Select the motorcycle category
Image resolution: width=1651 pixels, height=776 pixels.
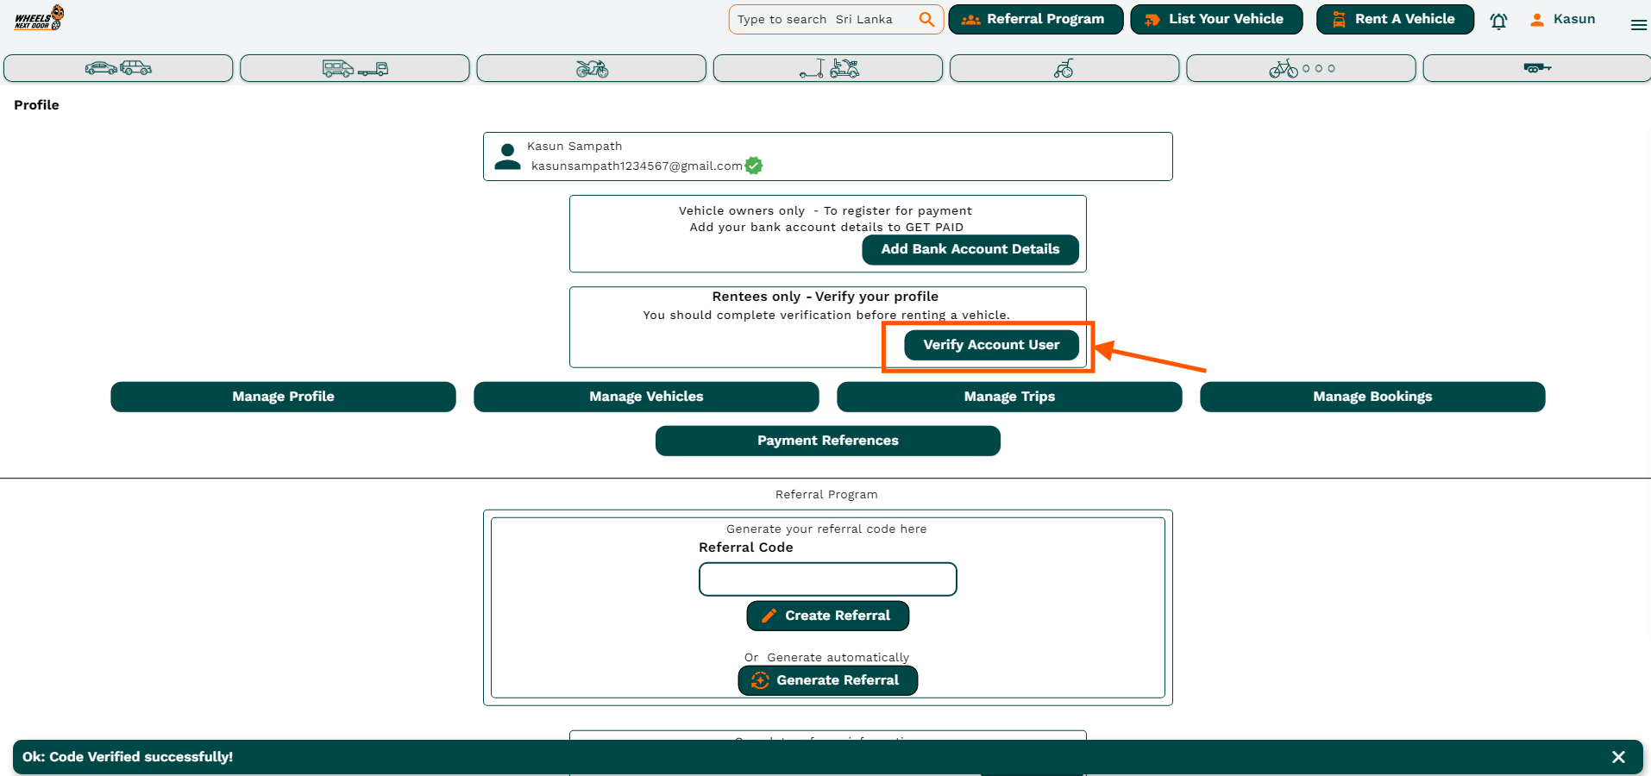coord(592,68)
